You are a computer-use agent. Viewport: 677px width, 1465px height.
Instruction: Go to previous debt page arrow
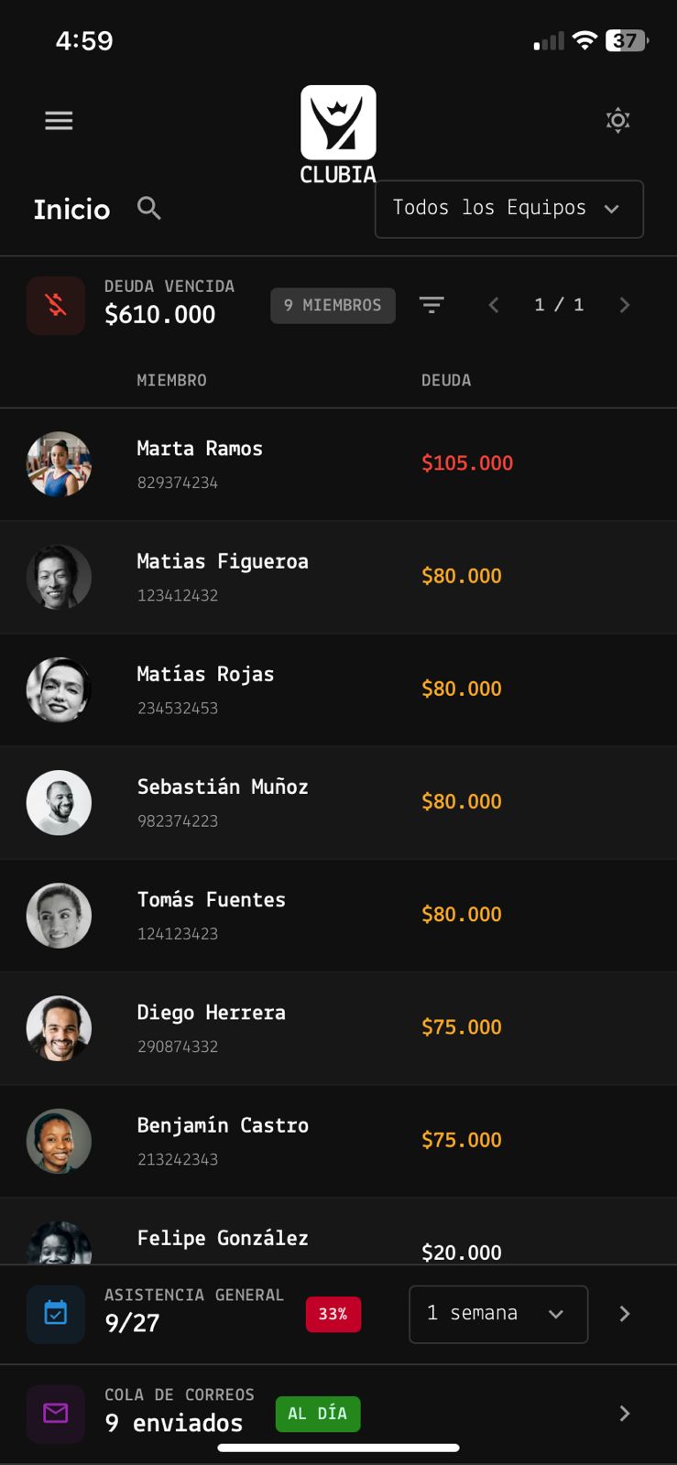tap(494, 305)
